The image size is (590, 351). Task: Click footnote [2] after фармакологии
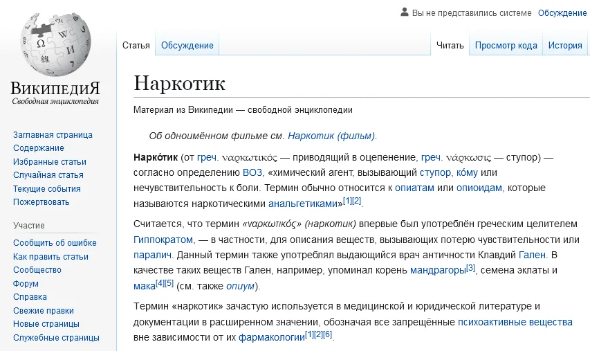(x=318, y=334)
